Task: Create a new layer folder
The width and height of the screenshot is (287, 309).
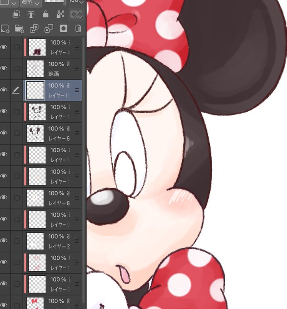Action: tap(20, 29)
